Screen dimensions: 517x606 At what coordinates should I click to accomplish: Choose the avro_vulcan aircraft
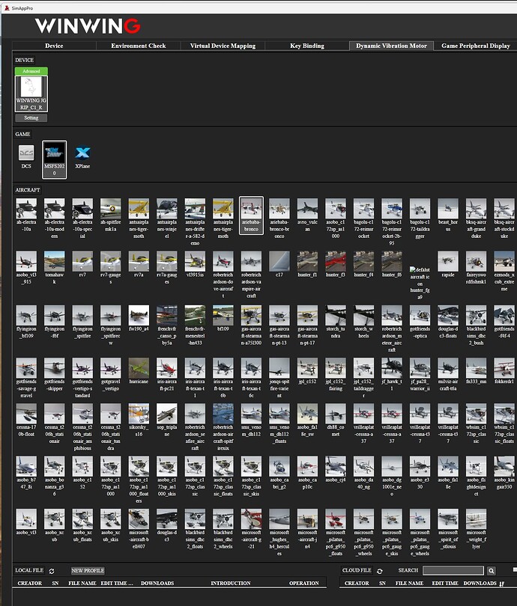tap(307, 209)
